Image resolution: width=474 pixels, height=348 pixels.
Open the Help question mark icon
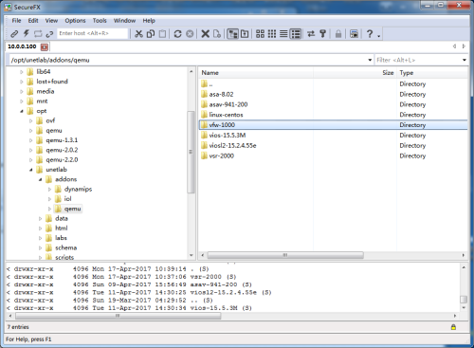(370, 33)
